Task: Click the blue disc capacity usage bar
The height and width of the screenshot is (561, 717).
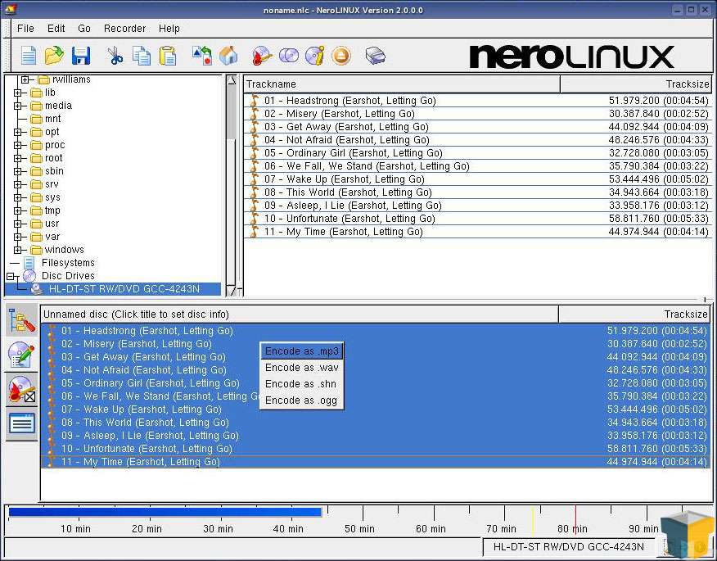Action: 165,512
